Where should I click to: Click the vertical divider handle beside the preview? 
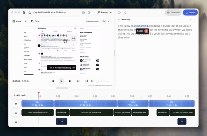pos(114,53)
